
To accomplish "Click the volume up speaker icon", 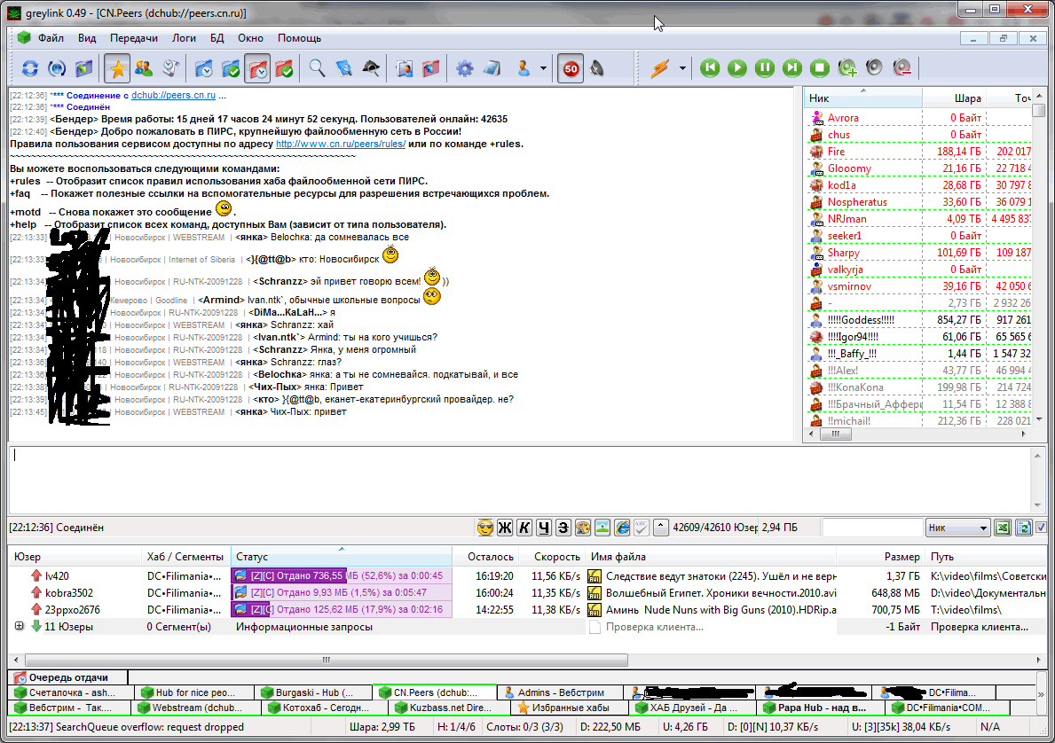I will coord(847,68).
